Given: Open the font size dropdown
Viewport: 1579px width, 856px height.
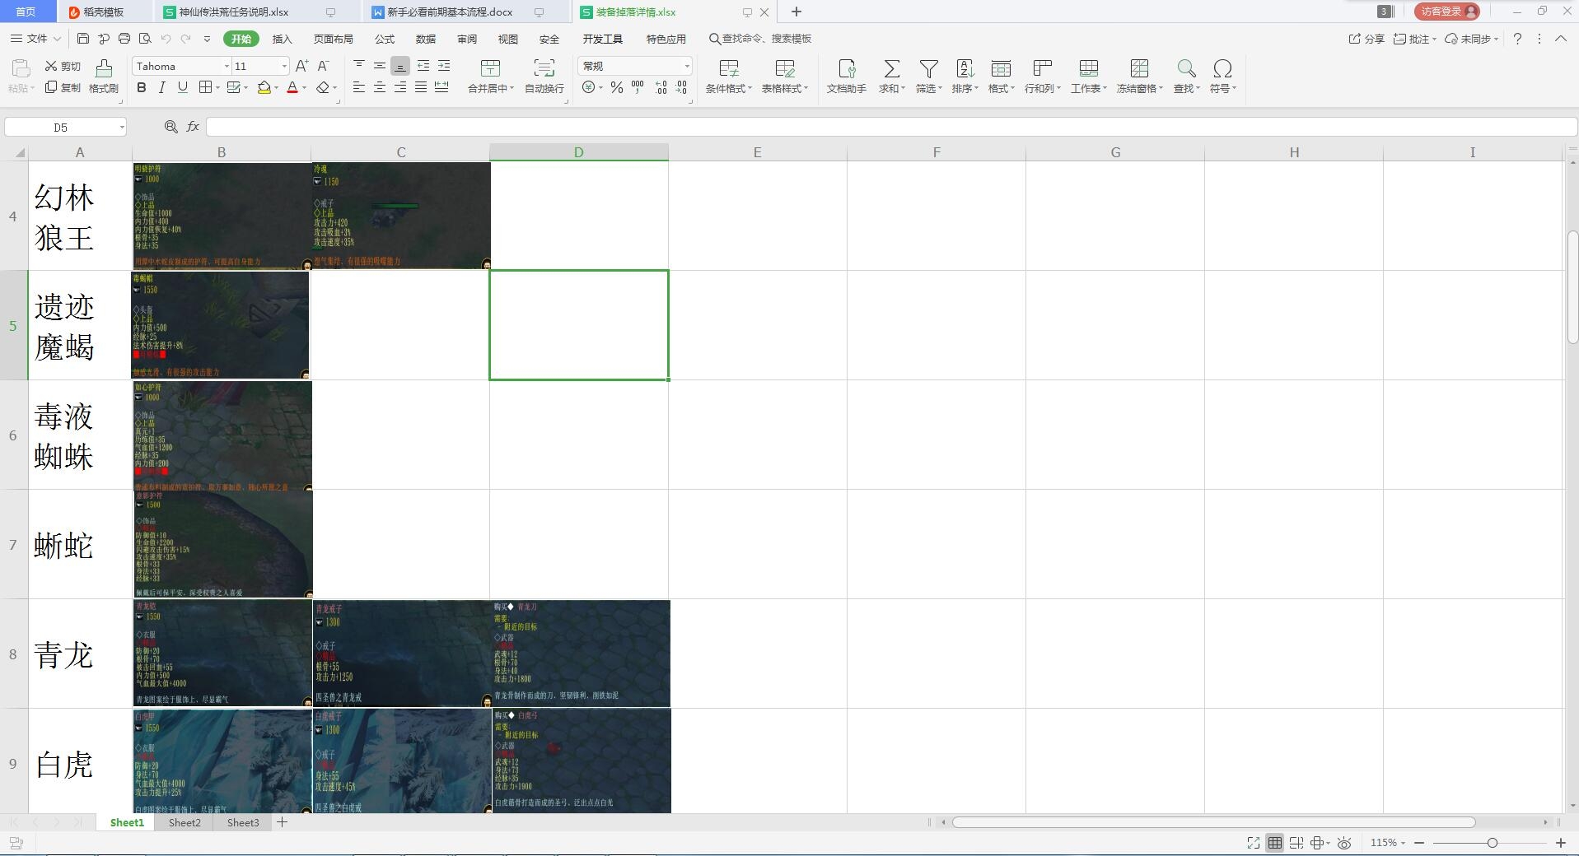Looking at the screenshot, I should coord(284,66).
